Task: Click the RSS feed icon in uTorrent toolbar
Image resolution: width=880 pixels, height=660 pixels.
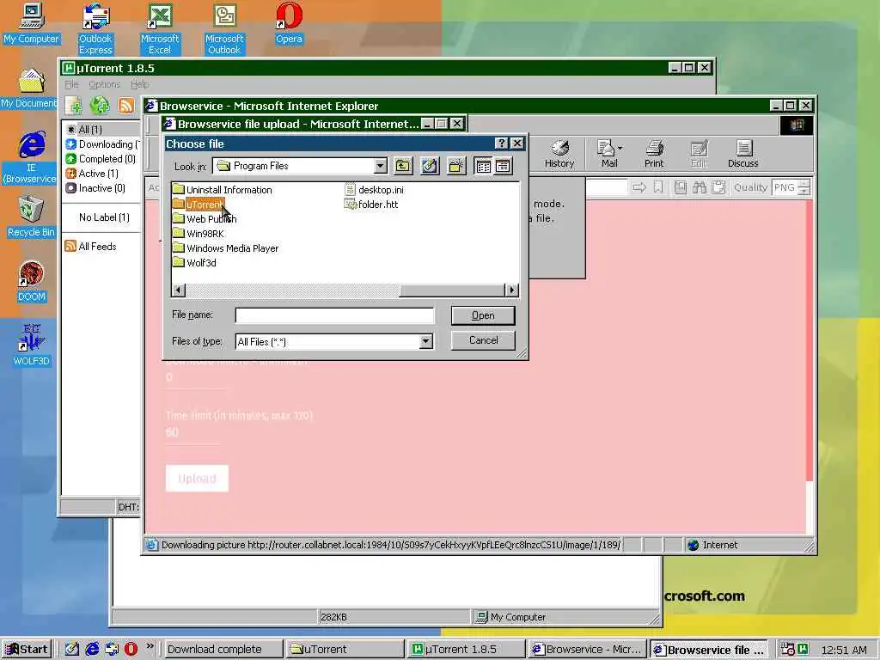Action: coord(126,105)
